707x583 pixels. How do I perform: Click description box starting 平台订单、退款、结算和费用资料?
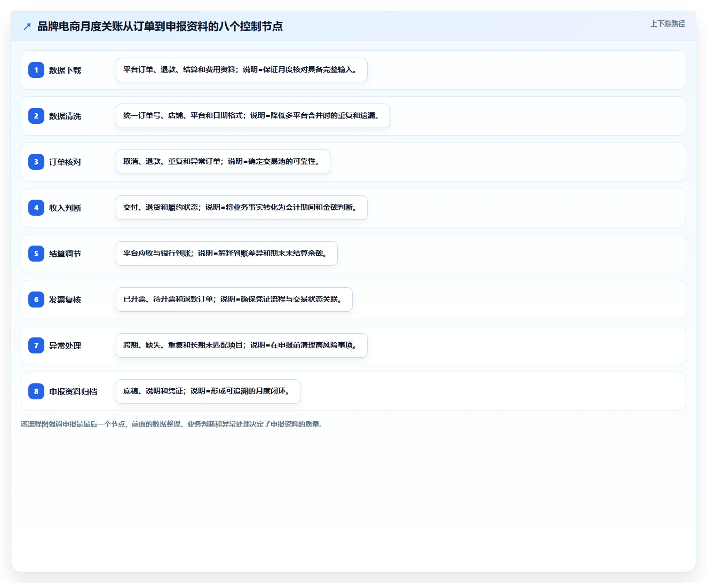coord(242,70)
